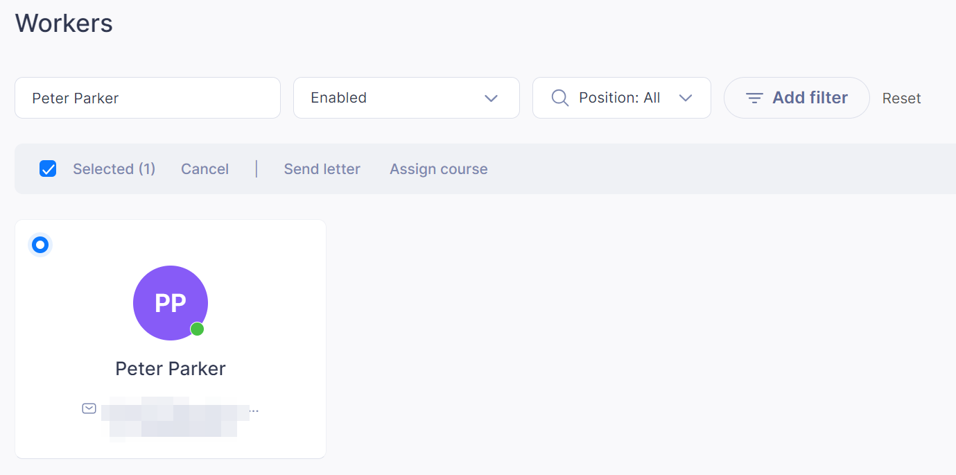Expand the Enabled status dropdown arrow
Screen dimensions: 956x475
[491, 98]
